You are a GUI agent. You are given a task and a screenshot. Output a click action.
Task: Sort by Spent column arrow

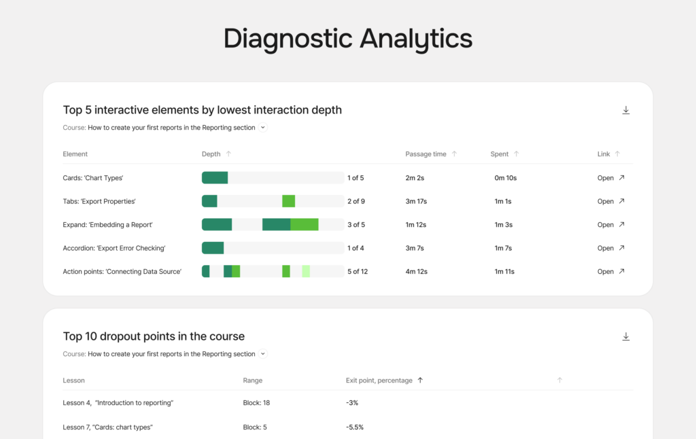tap(517, 154)
